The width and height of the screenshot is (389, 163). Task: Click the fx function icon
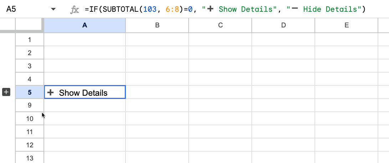pos(75,10)
